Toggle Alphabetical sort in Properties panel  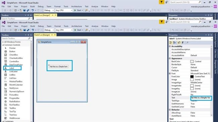pyautogui.click(x=174, y=42)
